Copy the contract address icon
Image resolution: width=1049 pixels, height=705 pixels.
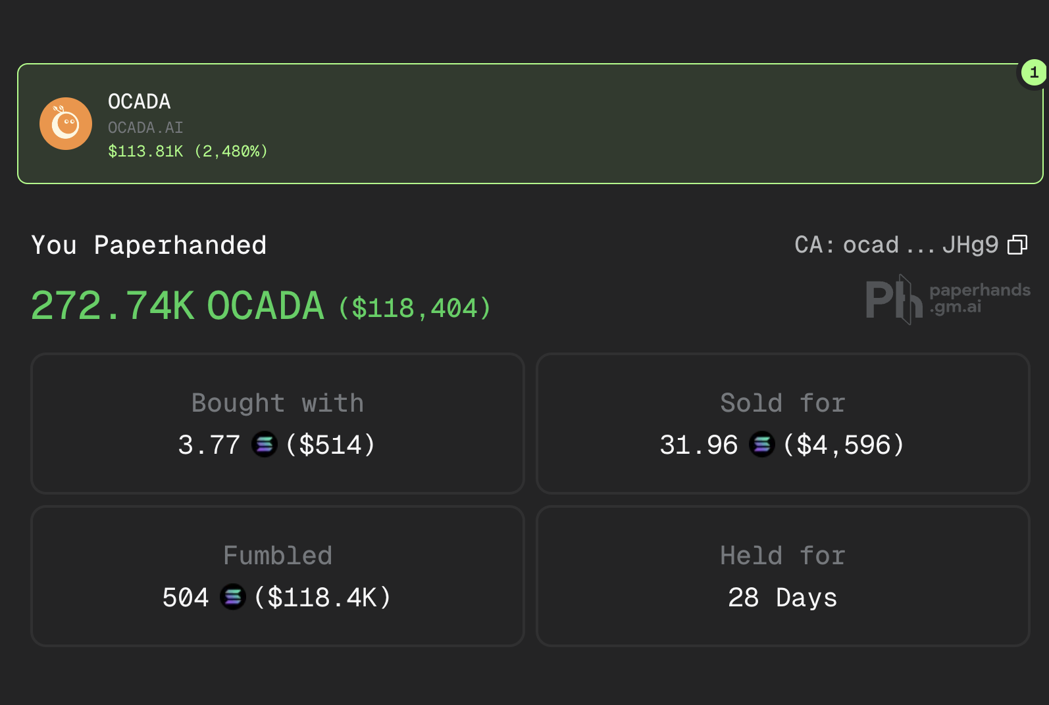tap(1017, 245)
